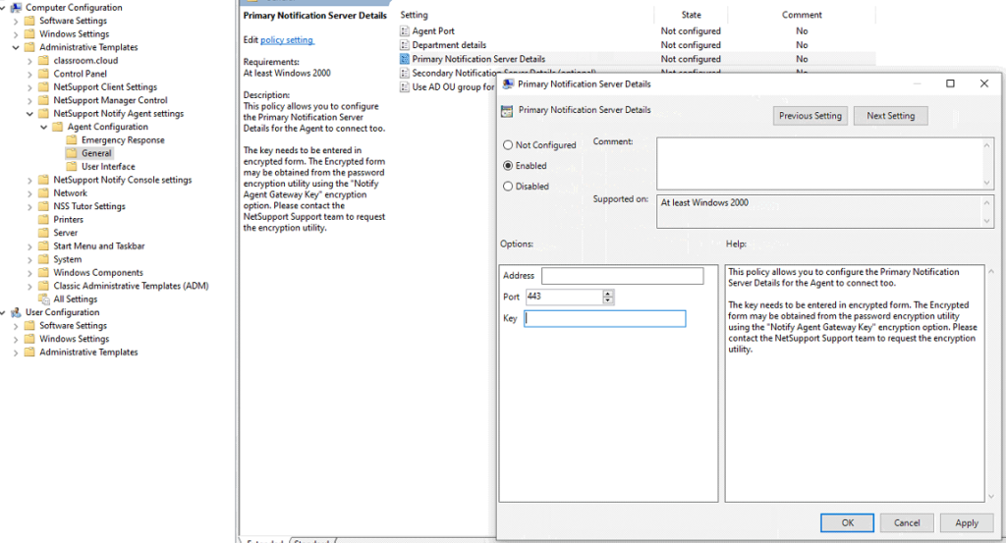Sort the list by State column

[x=691, y=15]
